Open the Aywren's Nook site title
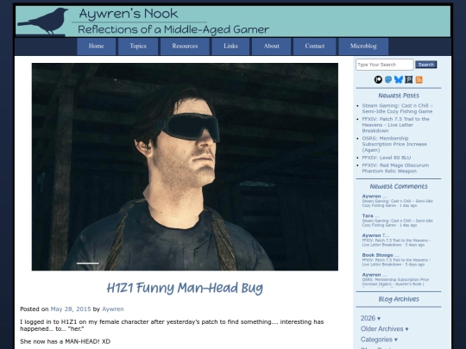Screen dimensions: 466x349 (129, 14)
